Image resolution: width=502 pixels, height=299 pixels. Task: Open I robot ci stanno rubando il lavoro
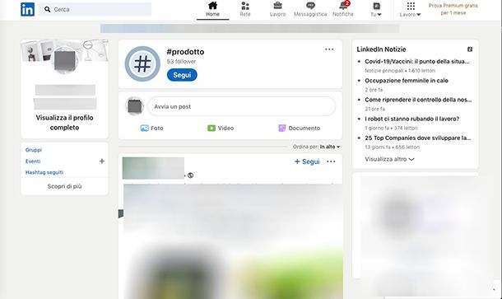(x=412, y=119)
